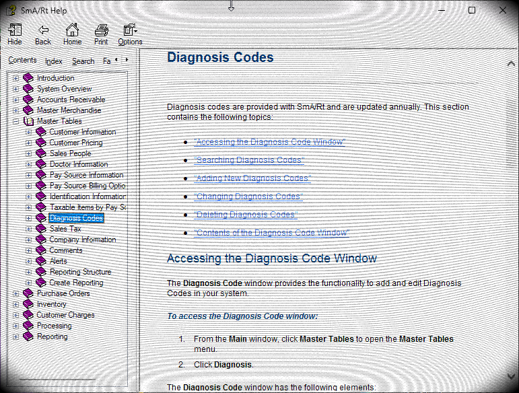Click the book icon next to Sales Tax
This screenshot has height=393, width=519.
41,229
